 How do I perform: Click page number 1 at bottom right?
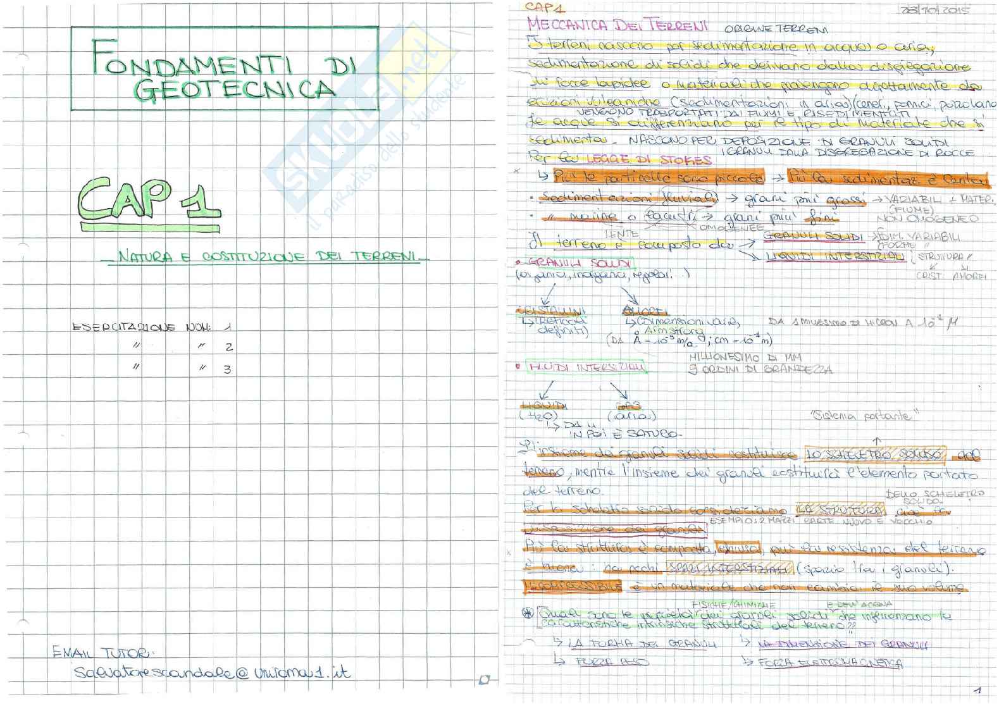[x=977, y=690]
